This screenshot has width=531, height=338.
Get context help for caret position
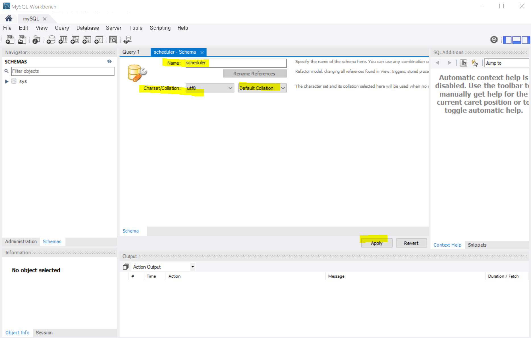pos(475,63)
